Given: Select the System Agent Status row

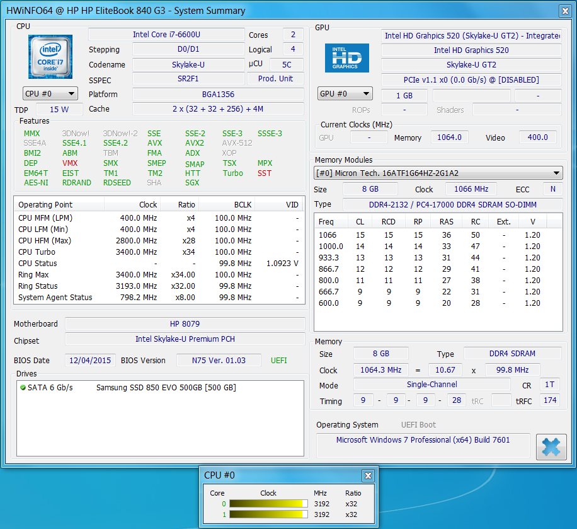Looking at the screenshot, I should (x=159, y=297).
